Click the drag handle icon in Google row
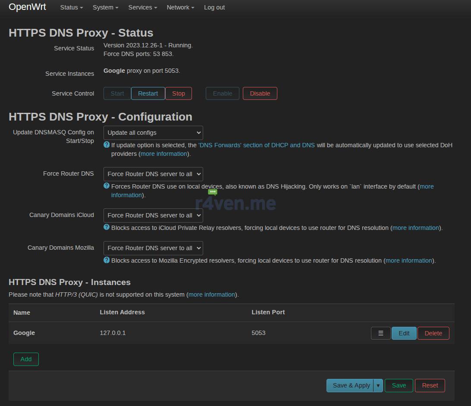 tap(380, 333)
